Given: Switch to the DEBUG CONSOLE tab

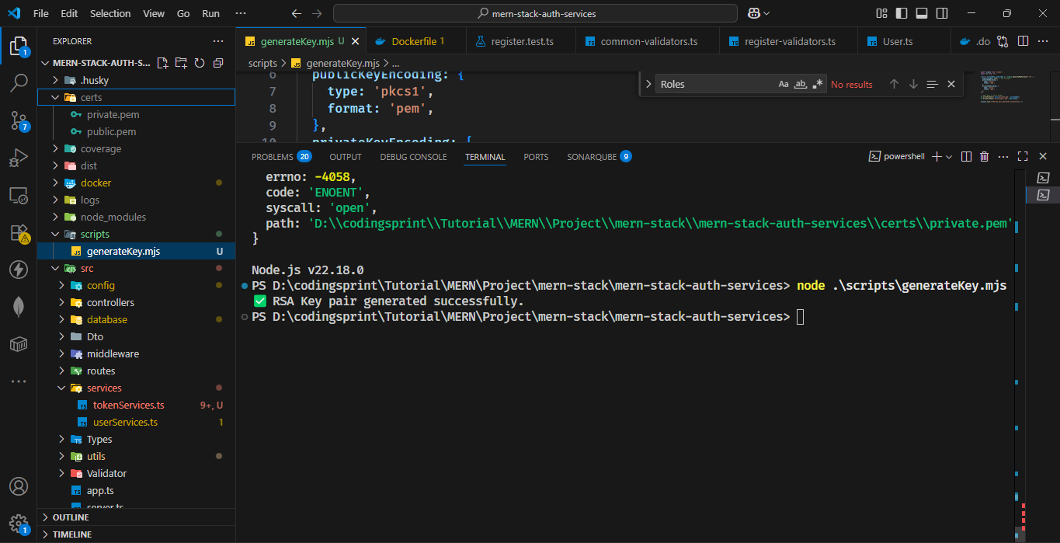Looking at the screenshot, I should tap(413, 156).
